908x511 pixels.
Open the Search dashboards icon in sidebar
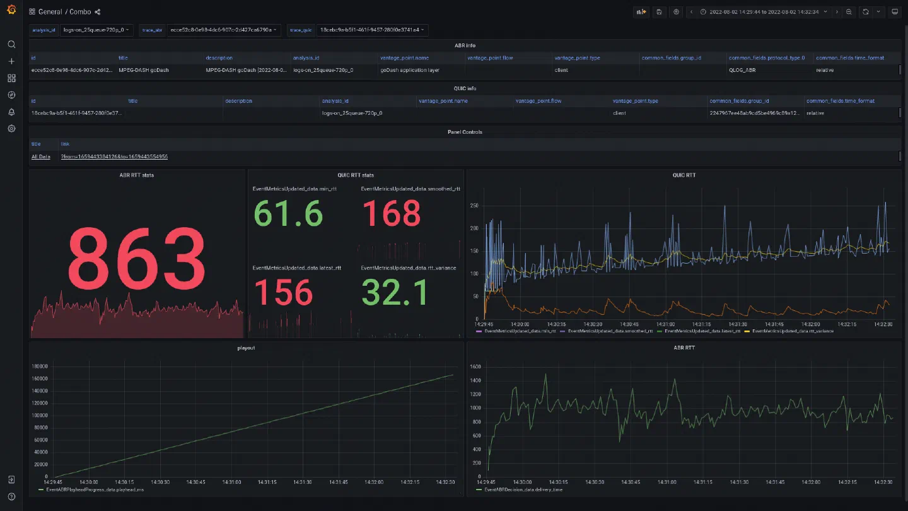point(11,45)
